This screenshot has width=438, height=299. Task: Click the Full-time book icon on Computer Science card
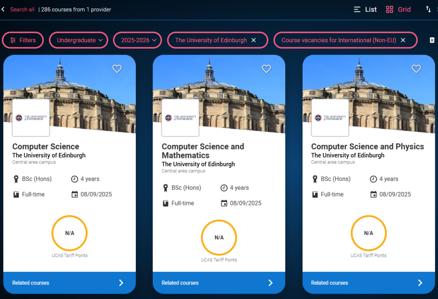pyautogui.click(x=16, y=194)
